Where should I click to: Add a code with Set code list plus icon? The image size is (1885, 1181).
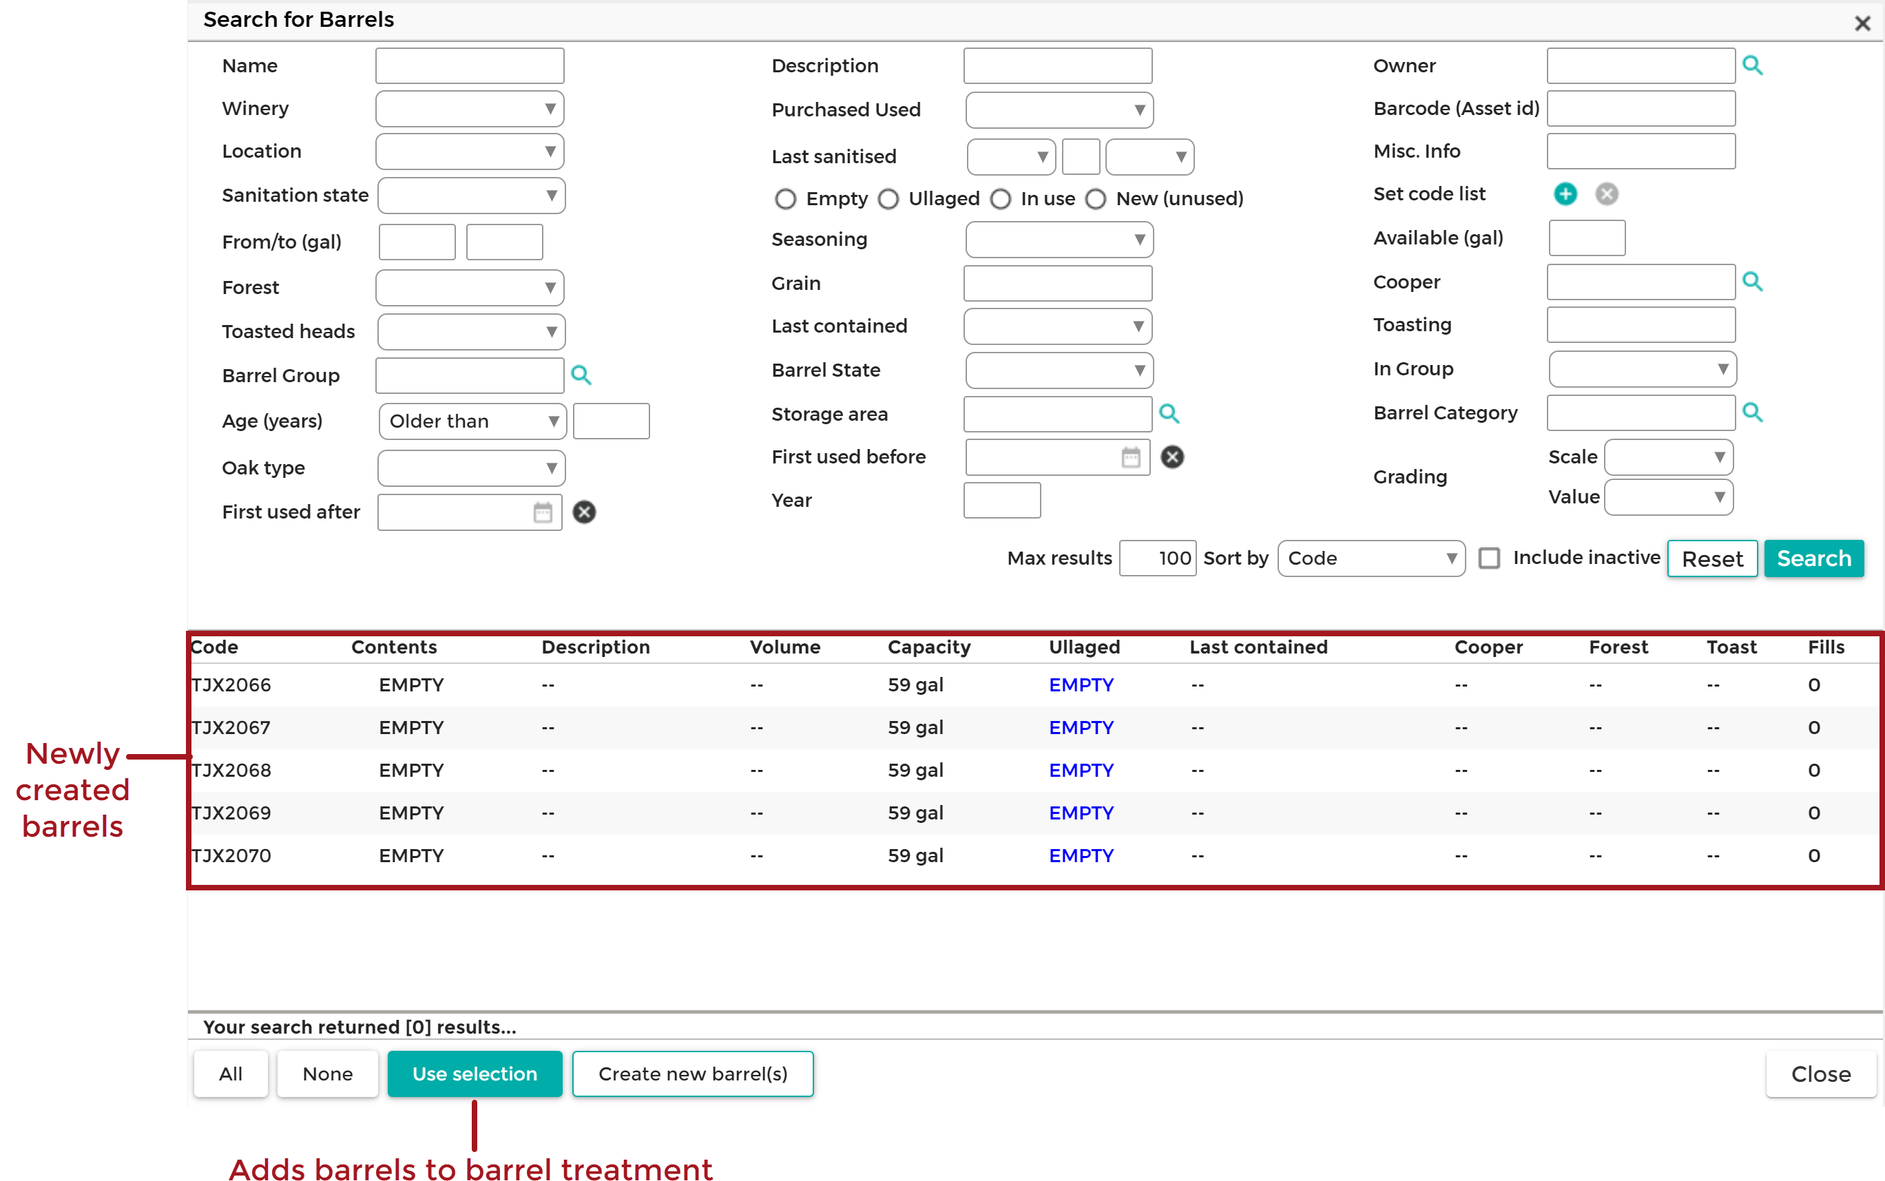(x=1565, y=194)
